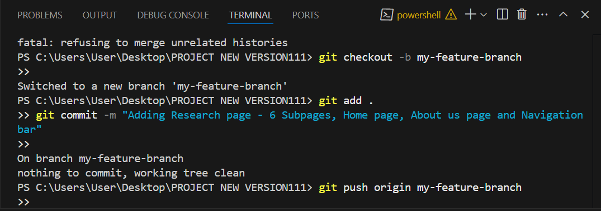Click the 'git push origin my-feature-branch' command
This screenshot has height=211, width=601.
[x=420, y=188]
